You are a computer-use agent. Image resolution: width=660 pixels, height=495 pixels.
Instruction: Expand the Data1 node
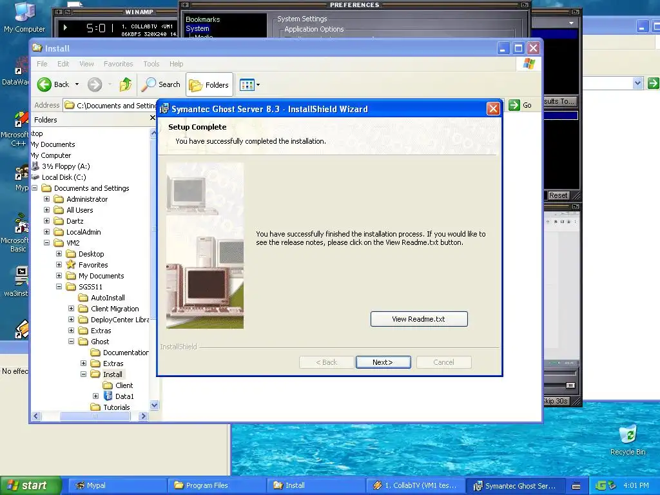(95, 396)
